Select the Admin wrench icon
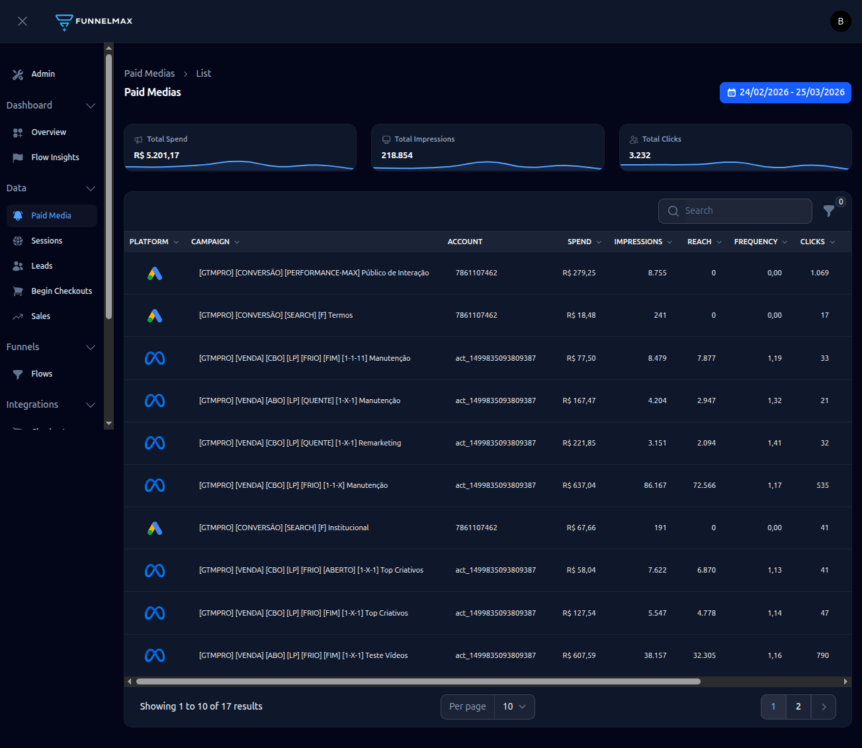Viewport: 862px width, 748px height. click(x=18, y=74)
